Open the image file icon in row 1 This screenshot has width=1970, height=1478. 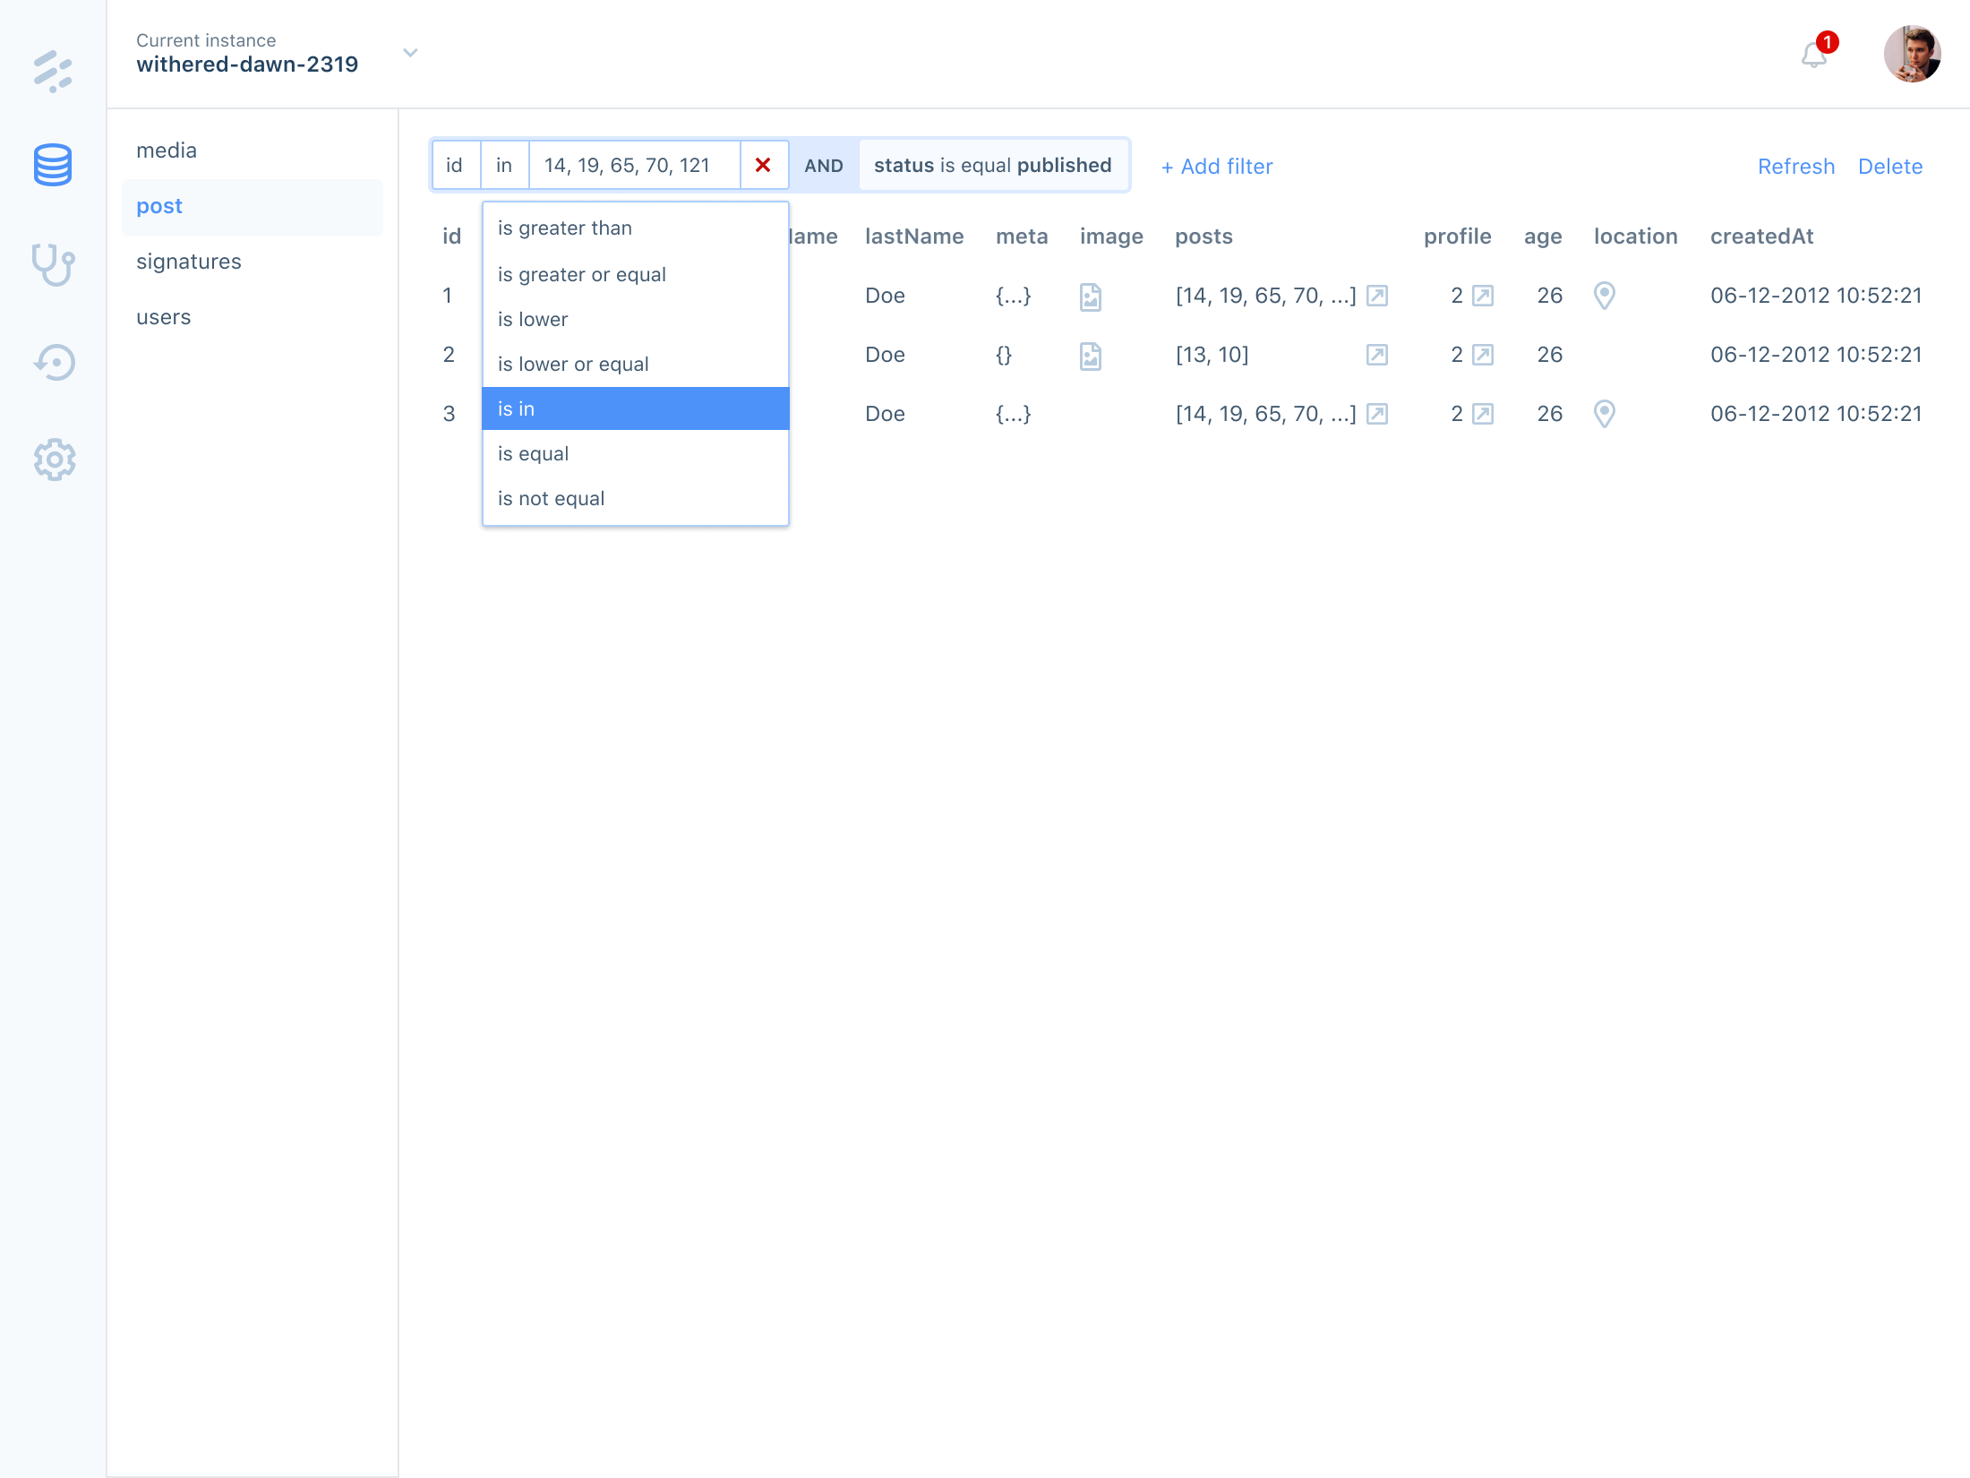(1090, 296)
